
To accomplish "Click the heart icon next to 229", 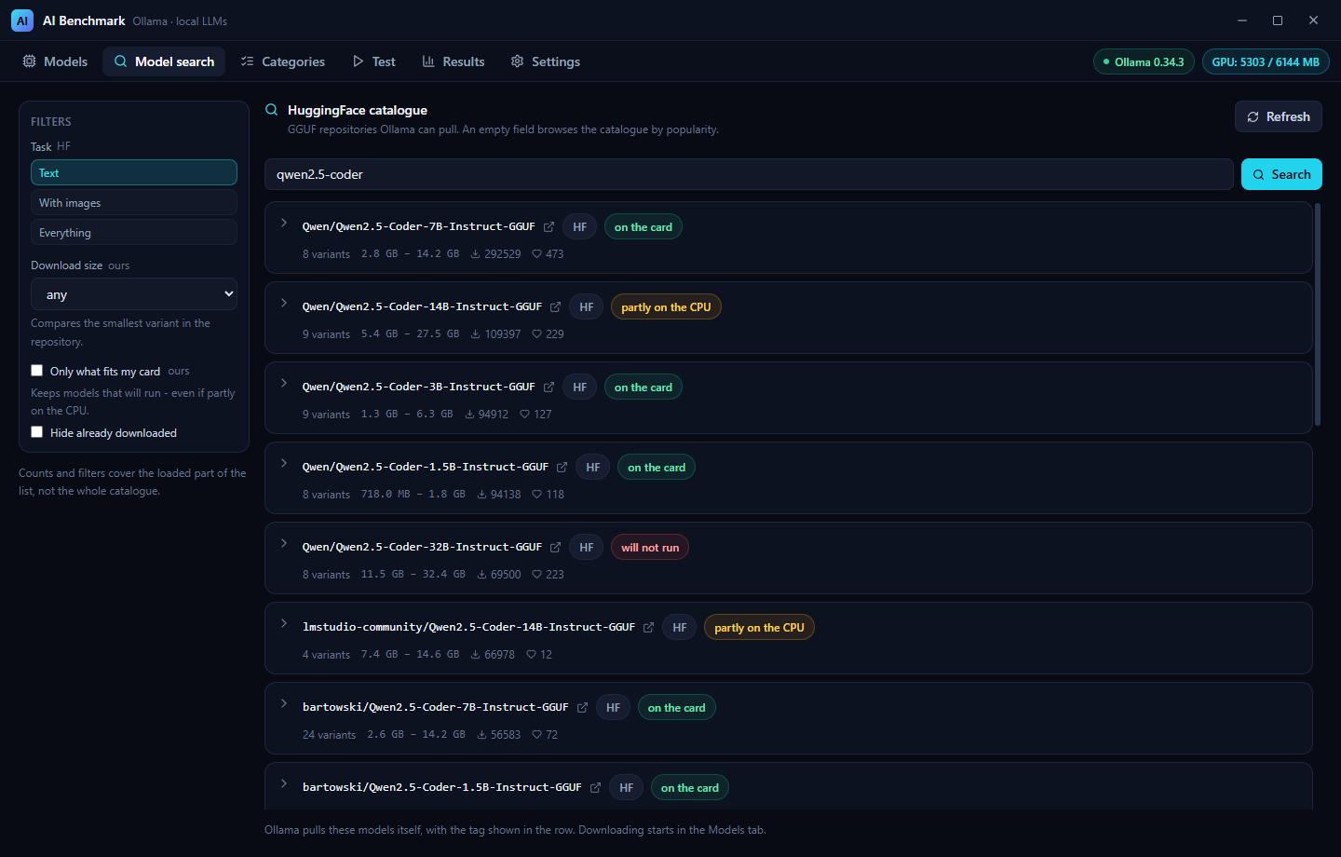I will coord(536,333).
